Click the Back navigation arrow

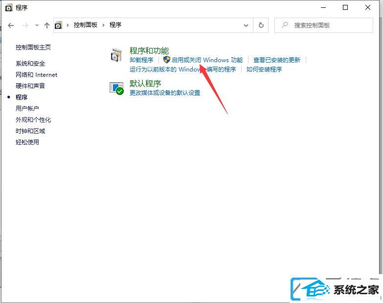tap(11, 25)
